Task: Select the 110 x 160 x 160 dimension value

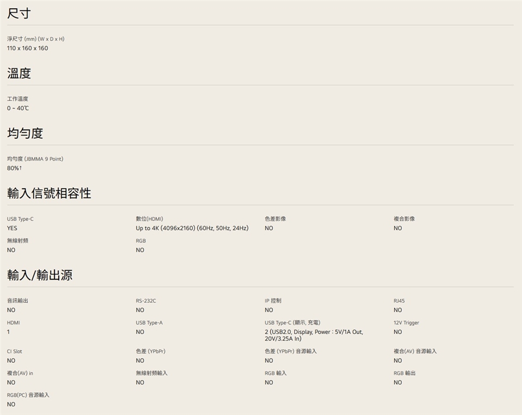Action: point(28,48)
